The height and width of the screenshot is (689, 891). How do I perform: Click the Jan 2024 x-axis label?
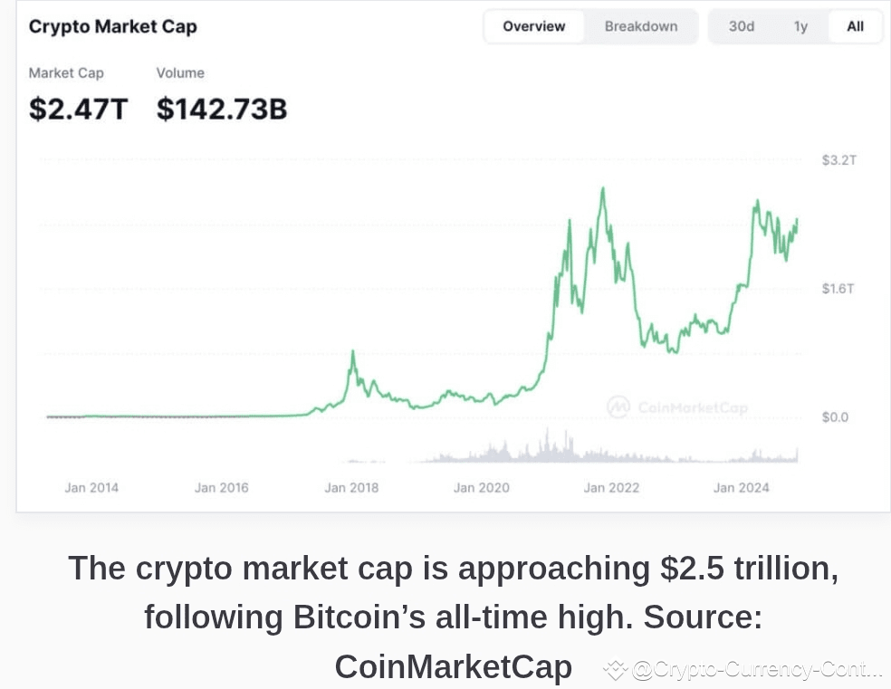click(x=741, y=487)
